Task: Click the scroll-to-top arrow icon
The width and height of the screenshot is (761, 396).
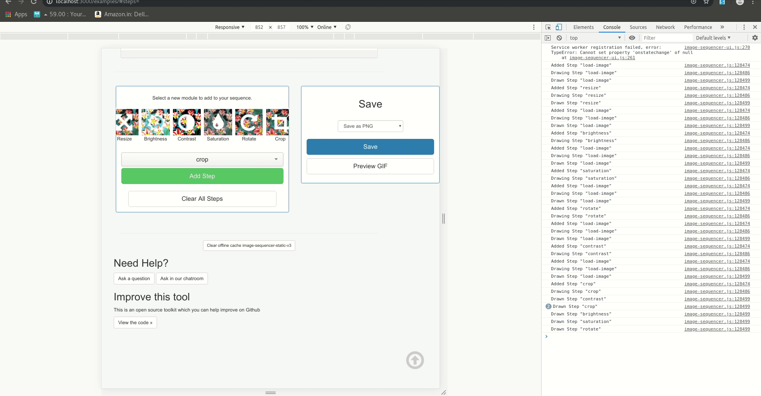Action: (415, 360)
